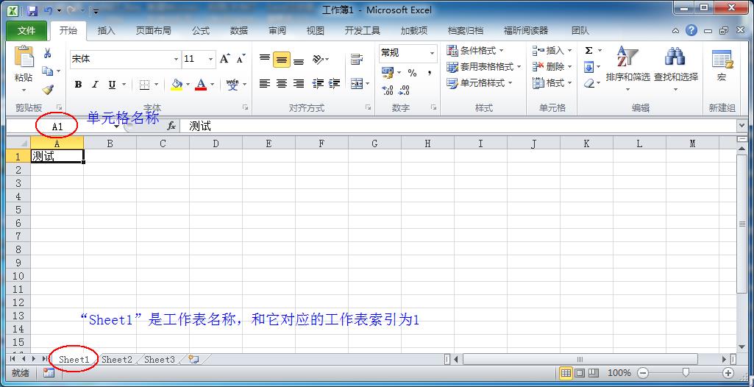This screenshot has height=387, width=754.
Task: Switch to 开发工具 developer tab
Action: pyautogui.click(x=362, y=31)
